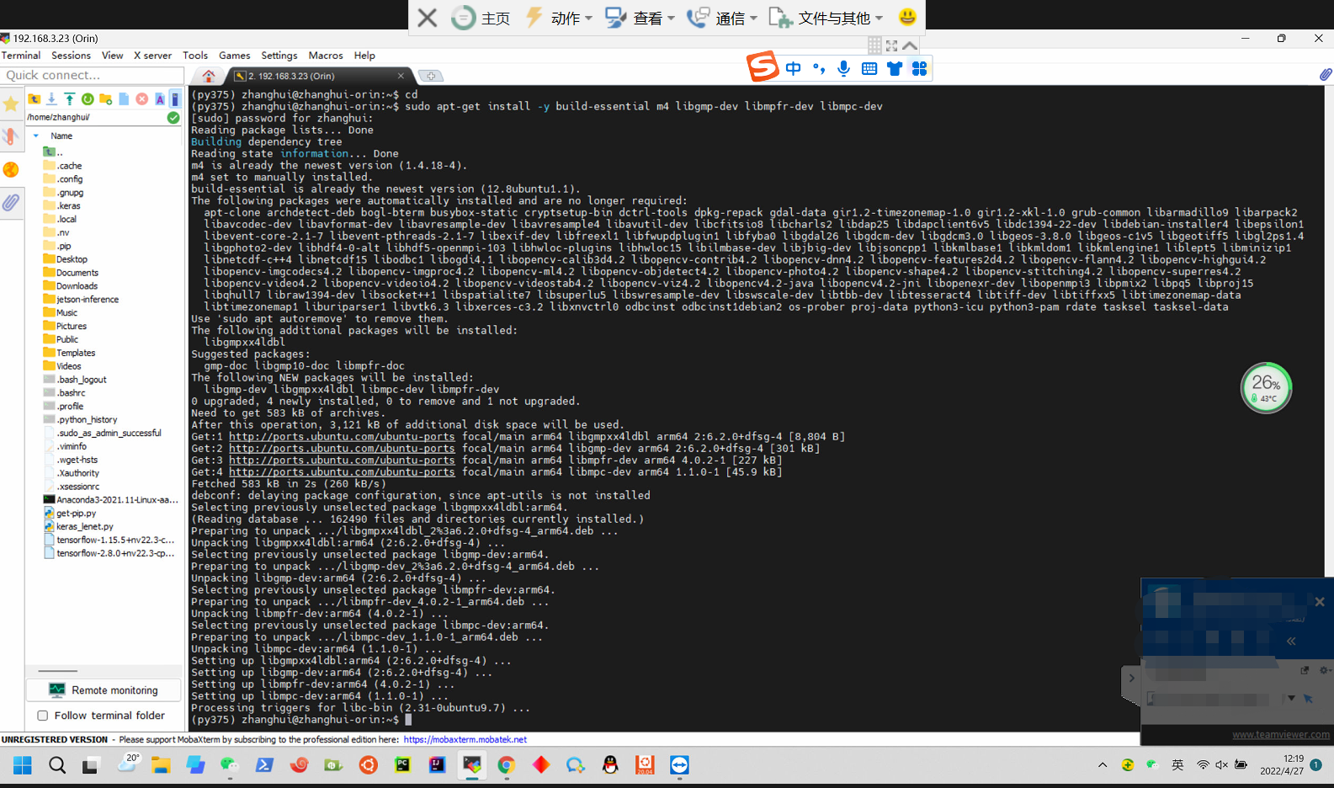Click the blue rightmost SFTP toolbar icon
This screenshot has height=788, width=1334.
[174, 99]
